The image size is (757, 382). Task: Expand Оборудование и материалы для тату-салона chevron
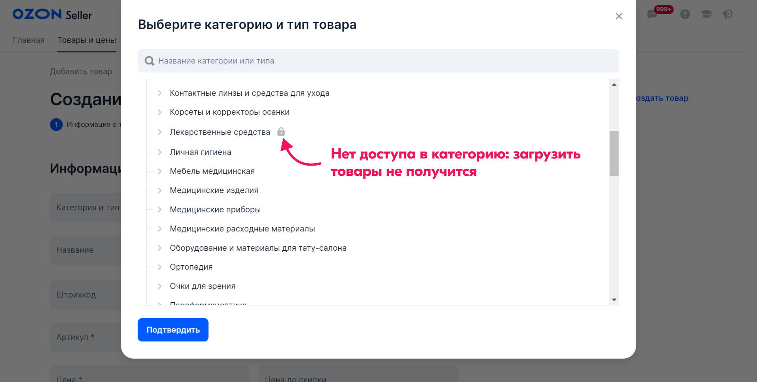click(x=159, y=248)
